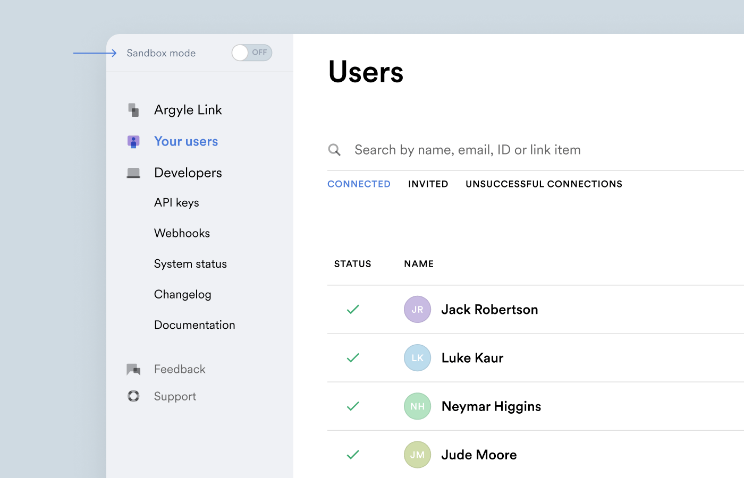This screenshot has width=744, height=478.
Task: View the Changelog page
Action: coord(182,294)
